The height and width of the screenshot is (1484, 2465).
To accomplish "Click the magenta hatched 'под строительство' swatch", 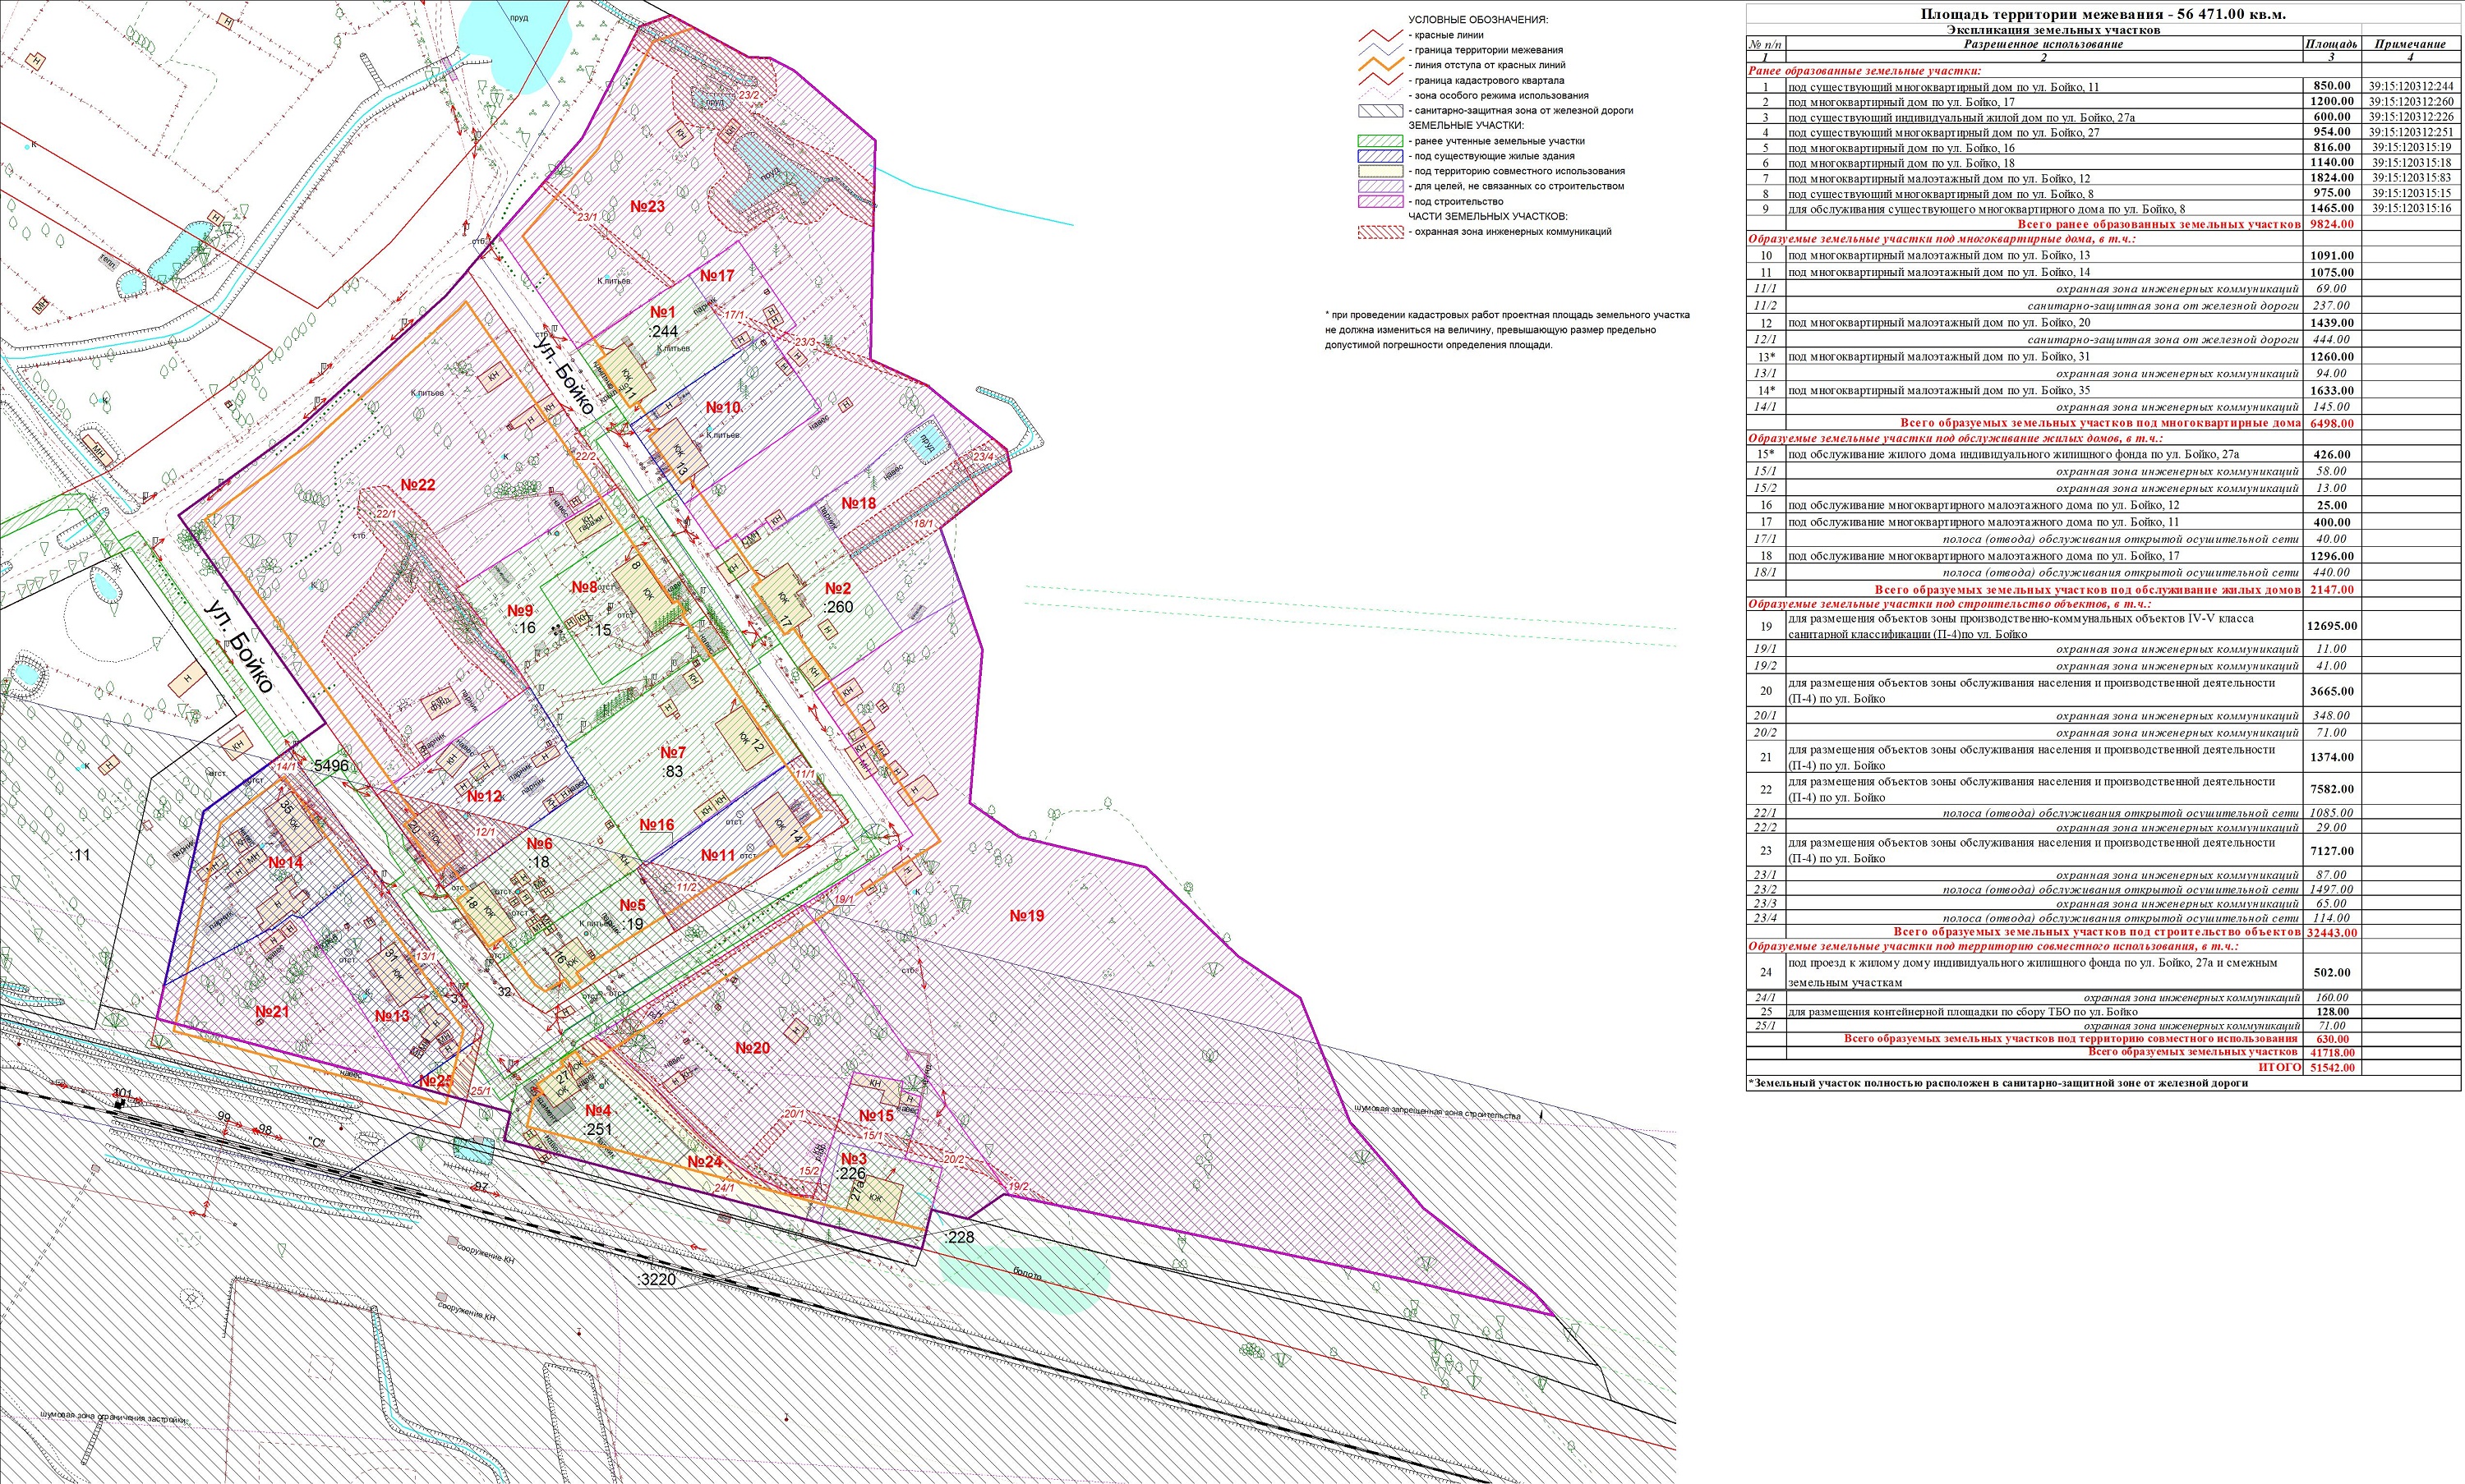I will coord(1380,201).
